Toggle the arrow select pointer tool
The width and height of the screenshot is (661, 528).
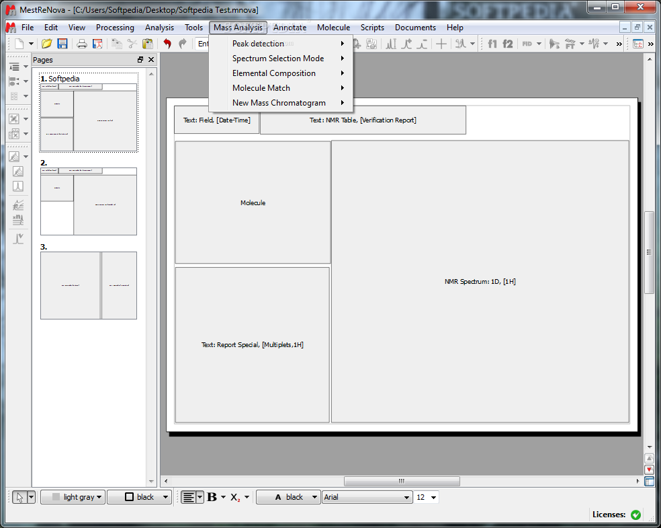pos(19,497)
